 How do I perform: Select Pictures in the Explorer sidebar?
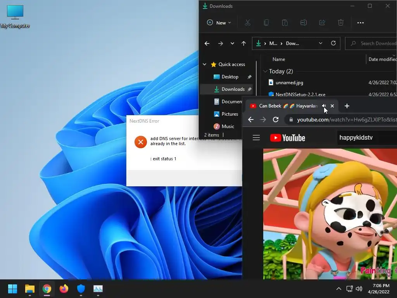pos(226,114)
